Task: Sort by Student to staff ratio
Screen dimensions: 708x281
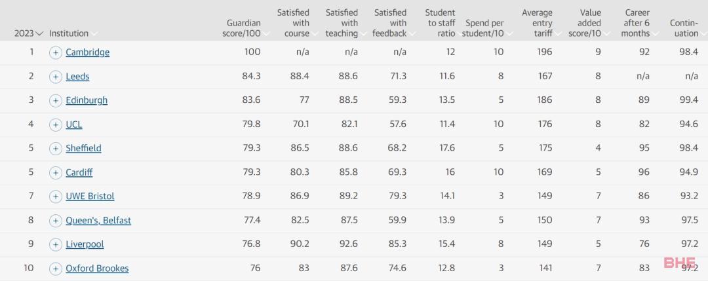Action: [x=441, y=23]
